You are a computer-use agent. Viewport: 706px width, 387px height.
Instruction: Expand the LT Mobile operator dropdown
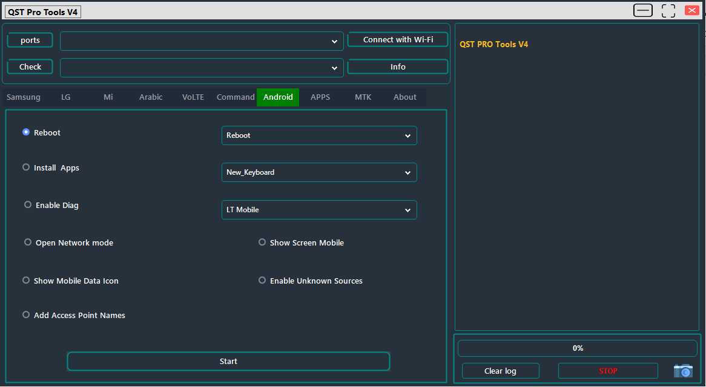318,210
